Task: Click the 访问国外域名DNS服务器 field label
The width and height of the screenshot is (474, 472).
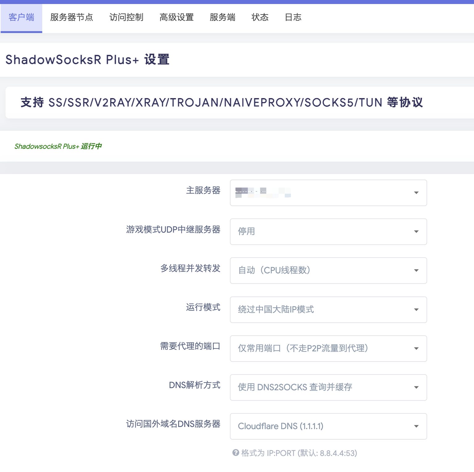Action: 173,424
